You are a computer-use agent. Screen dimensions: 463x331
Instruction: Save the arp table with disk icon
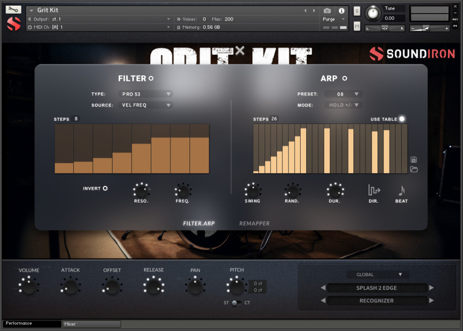[414, 160]
